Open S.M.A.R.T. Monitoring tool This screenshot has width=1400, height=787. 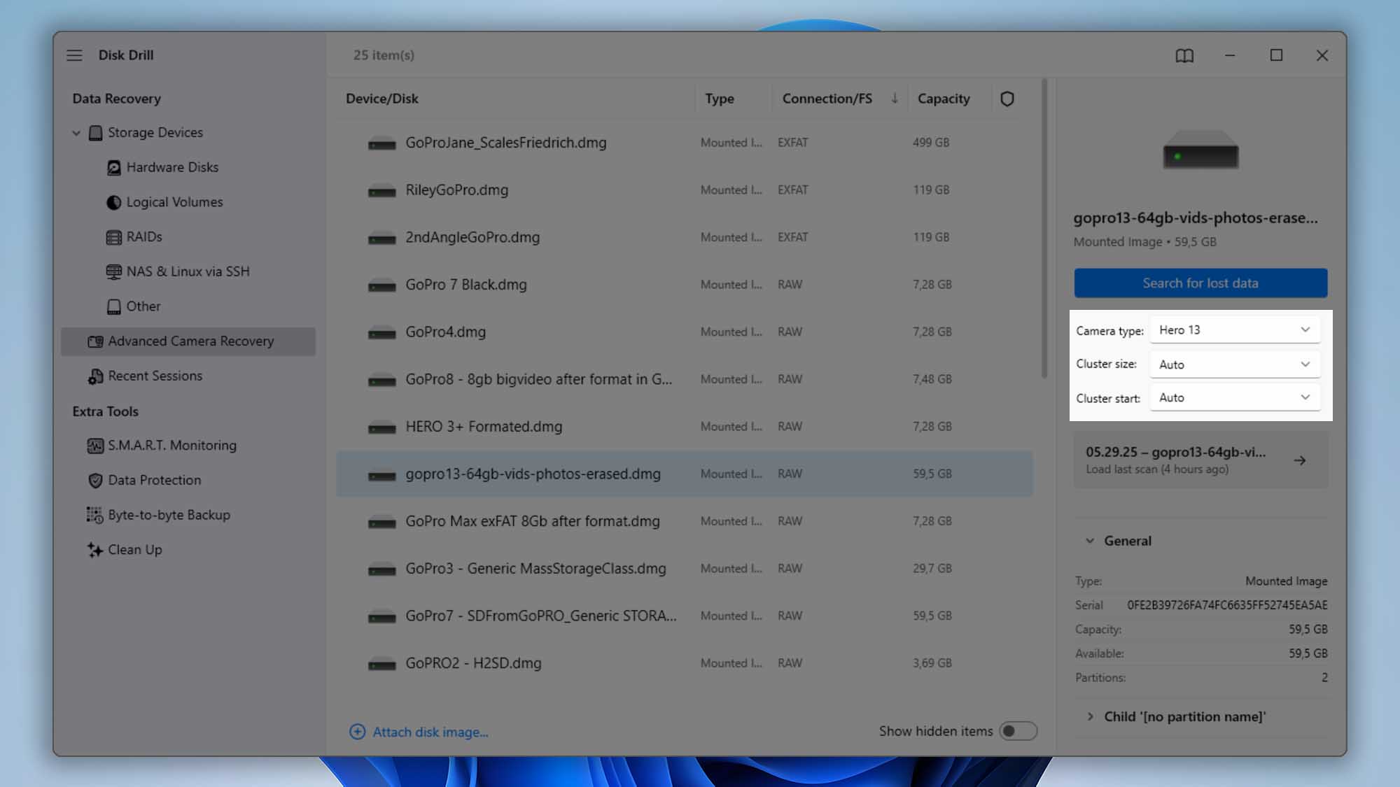click(x=172, y=445)
